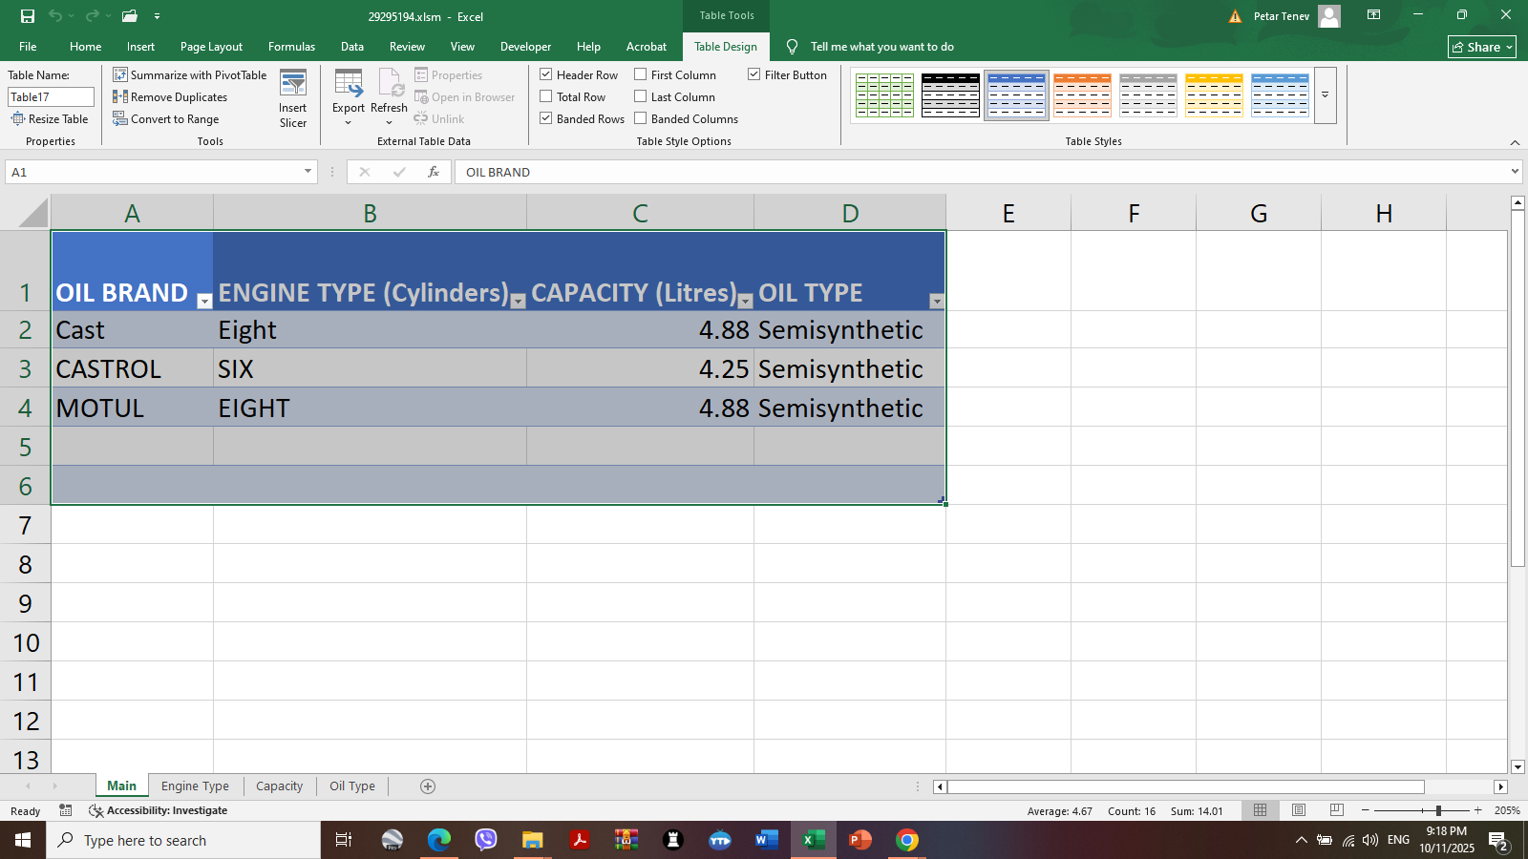Switch to Engine Type sheet tab
This screenshot has width=1528, height=859.
pyautogui.click(x=195, y=786)
